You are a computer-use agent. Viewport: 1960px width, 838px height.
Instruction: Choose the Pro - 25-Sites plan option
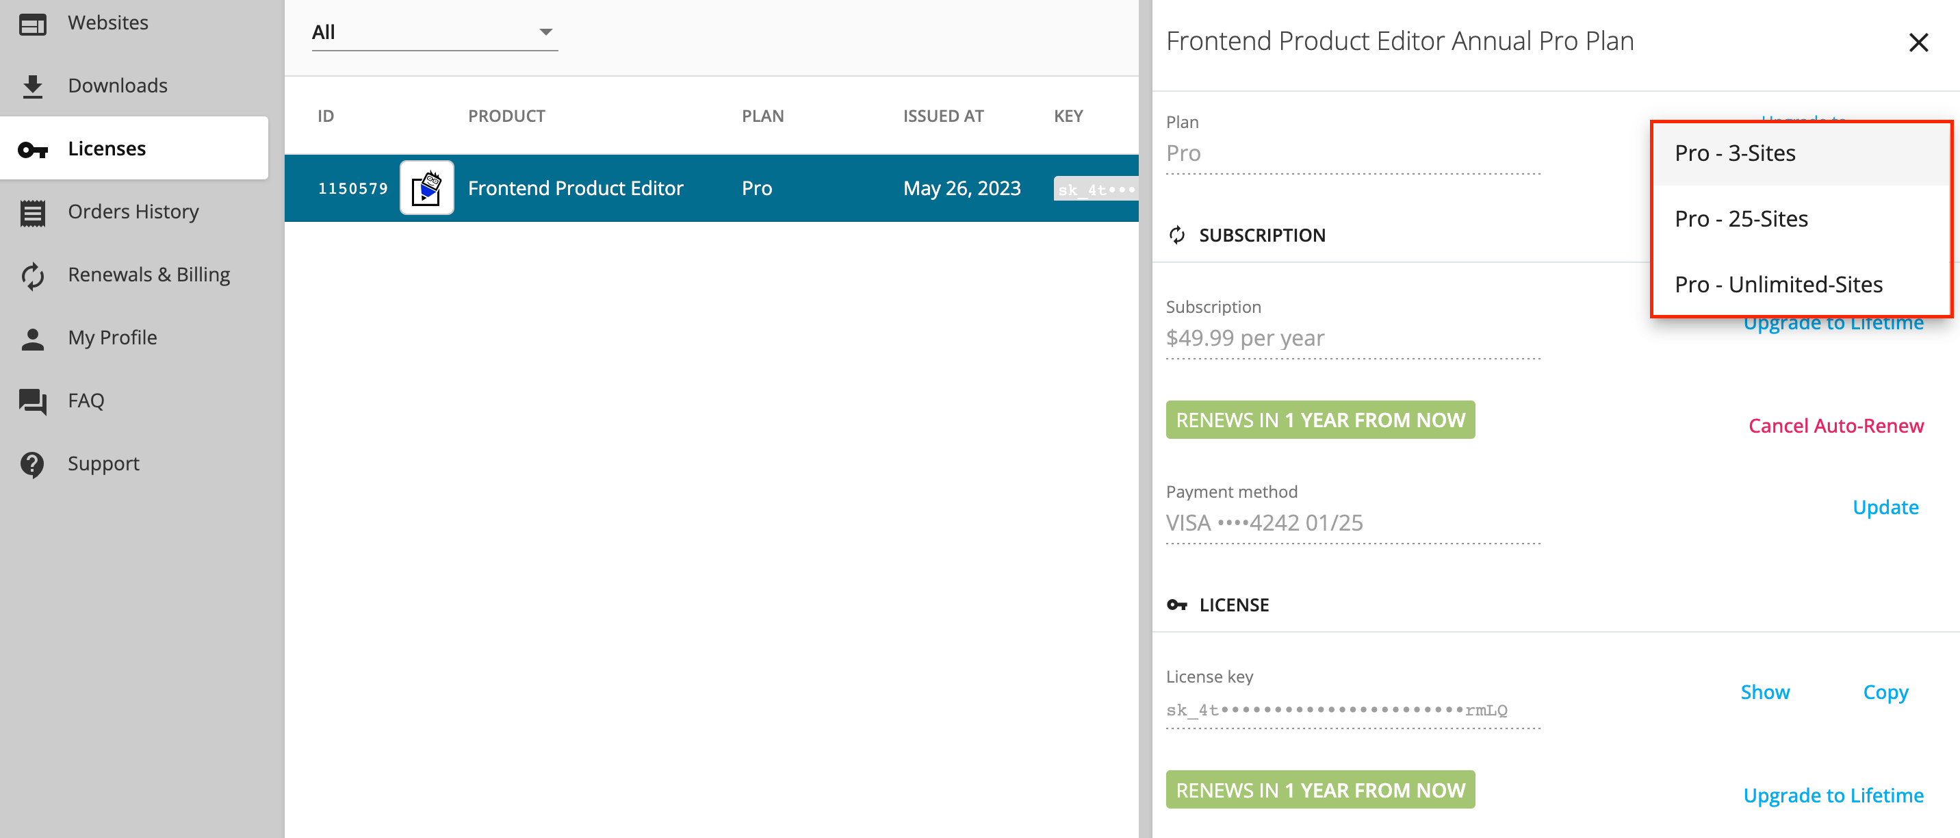pos(1801,218)
